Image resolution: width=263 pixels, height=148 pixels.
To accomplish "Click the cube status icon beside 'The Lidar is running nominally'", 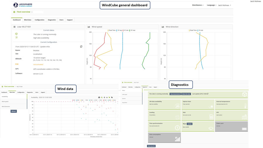I will tap(16, 34).
